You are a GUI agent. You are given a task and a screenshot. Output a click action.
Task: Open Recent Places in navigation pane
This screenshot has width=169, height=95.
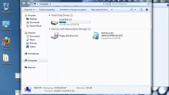(x=36, y=26)
